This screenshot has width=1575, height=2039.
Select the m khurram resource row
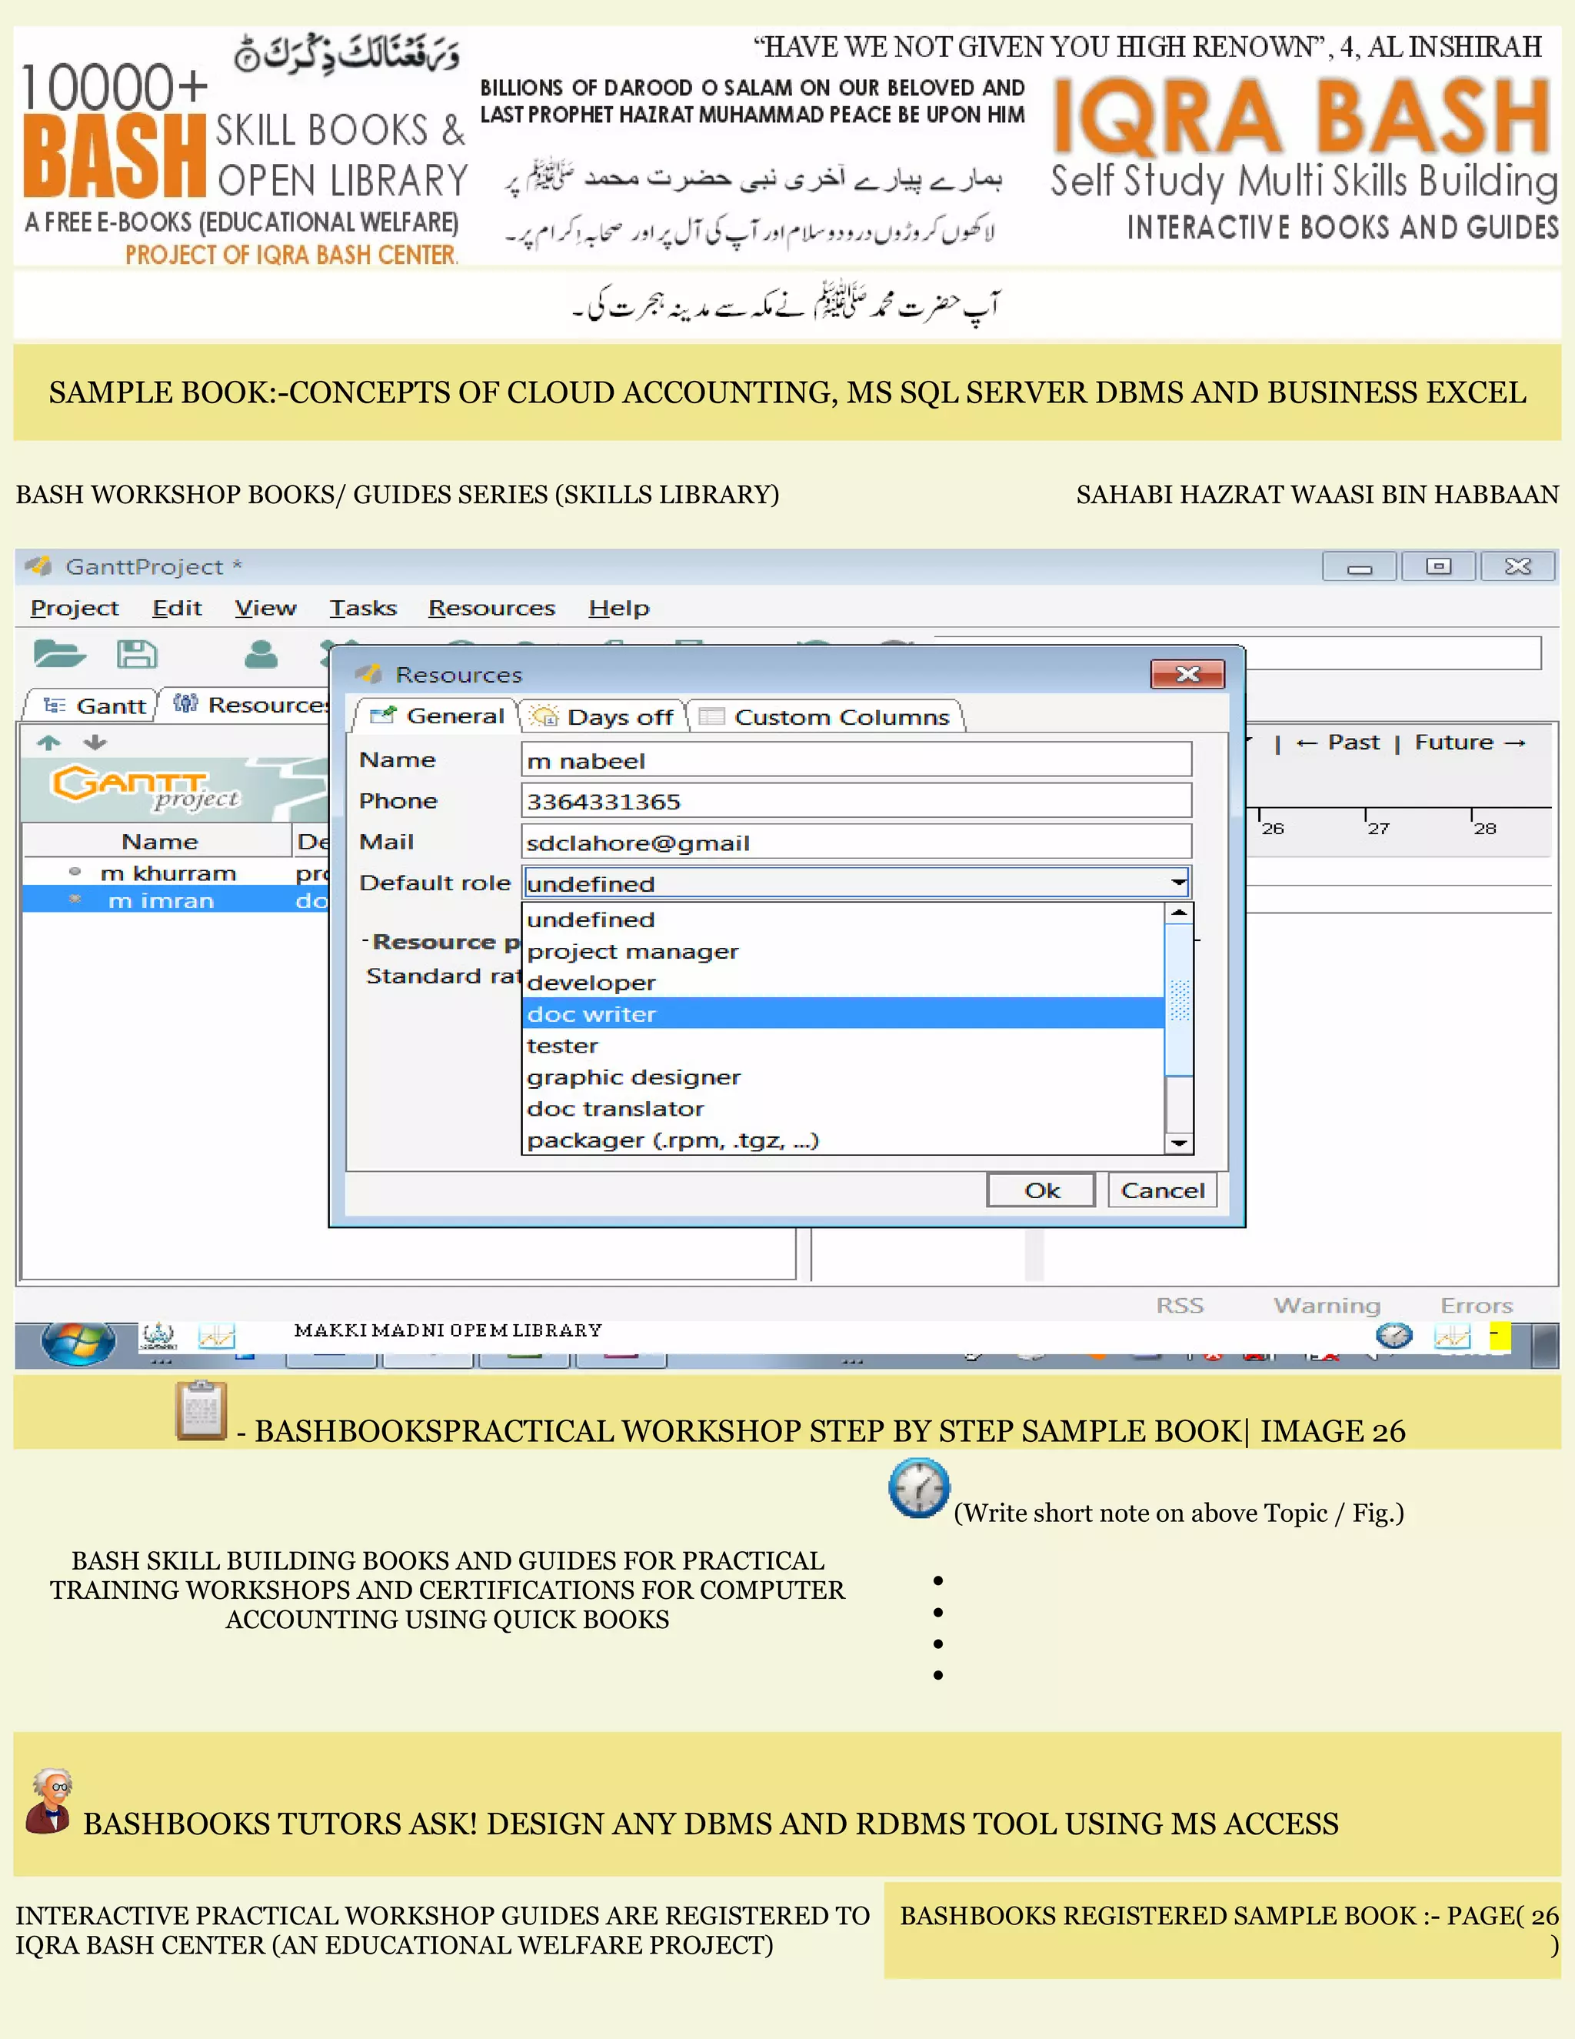coord(176,873)
